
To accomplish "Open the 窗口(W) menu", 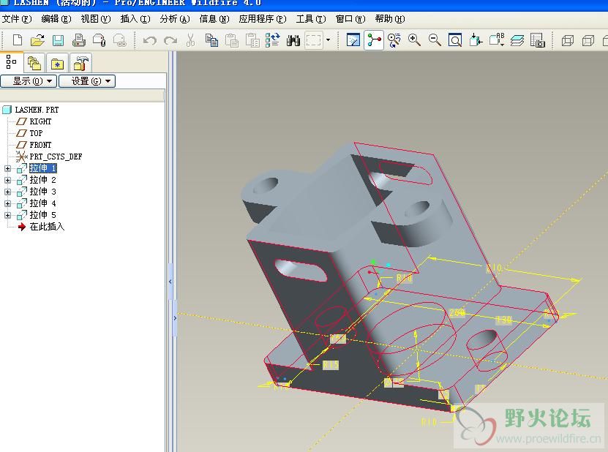I will [350, 19].
